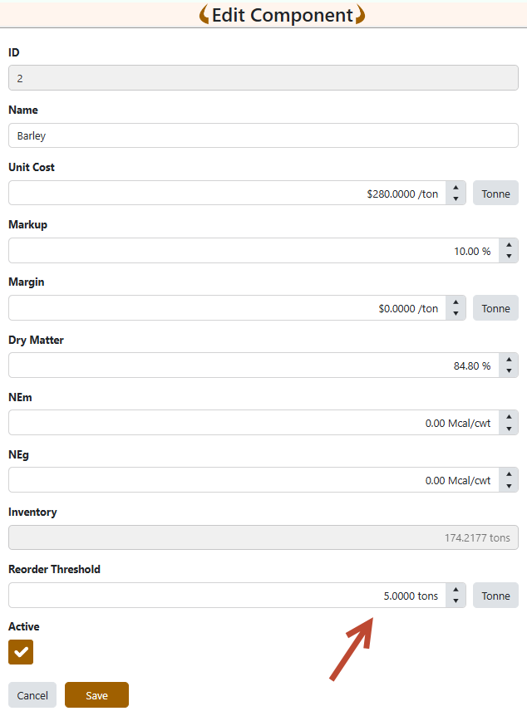527x716 pixels.
Task: Uncheck the Active checkbox
Action: 21,652
